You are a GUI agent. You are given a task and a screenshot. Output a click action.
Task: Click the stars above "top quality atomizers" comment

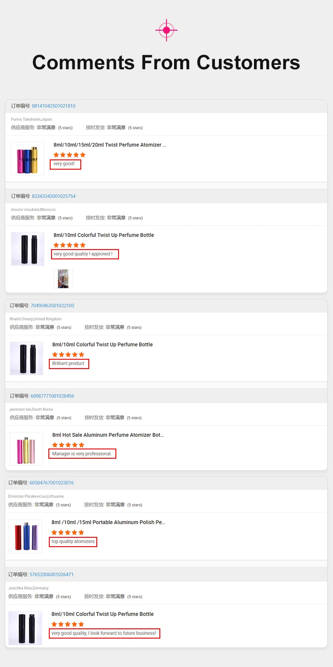[x=67, y=532]
